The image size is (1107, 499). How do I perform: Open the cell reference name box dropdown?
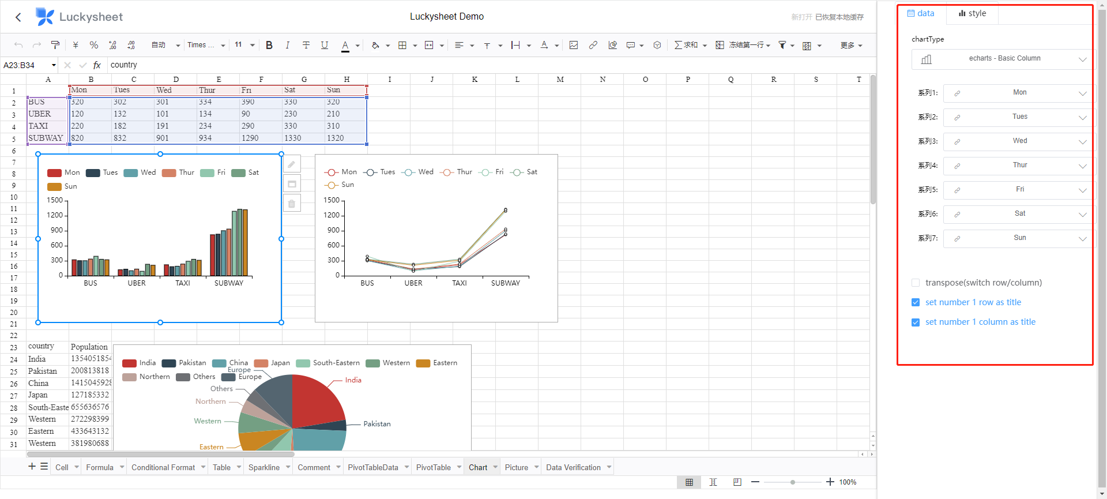click(54, 65)
